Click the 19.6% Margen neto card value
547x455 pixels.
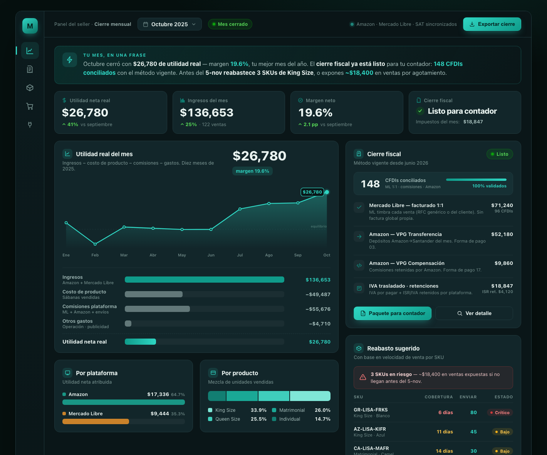point(315,113)
